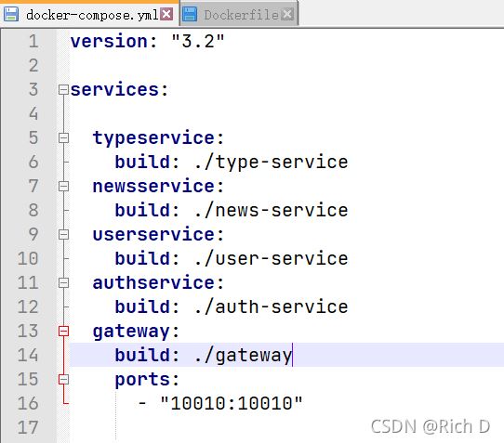Click the gateway: key
504x443 pixels.
point(136,332)
